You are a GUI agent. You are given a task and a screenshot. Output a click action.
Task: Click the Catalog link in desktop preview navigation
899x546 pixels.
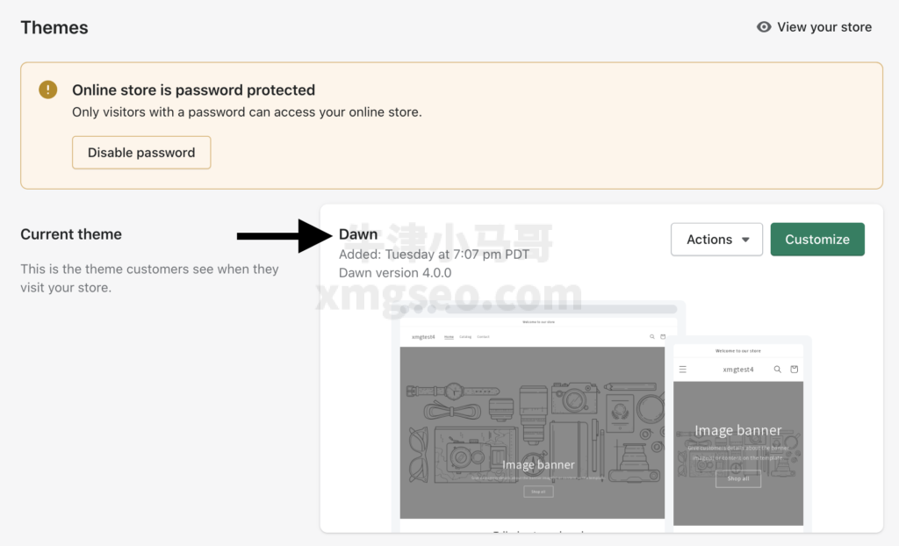[465, 337]
